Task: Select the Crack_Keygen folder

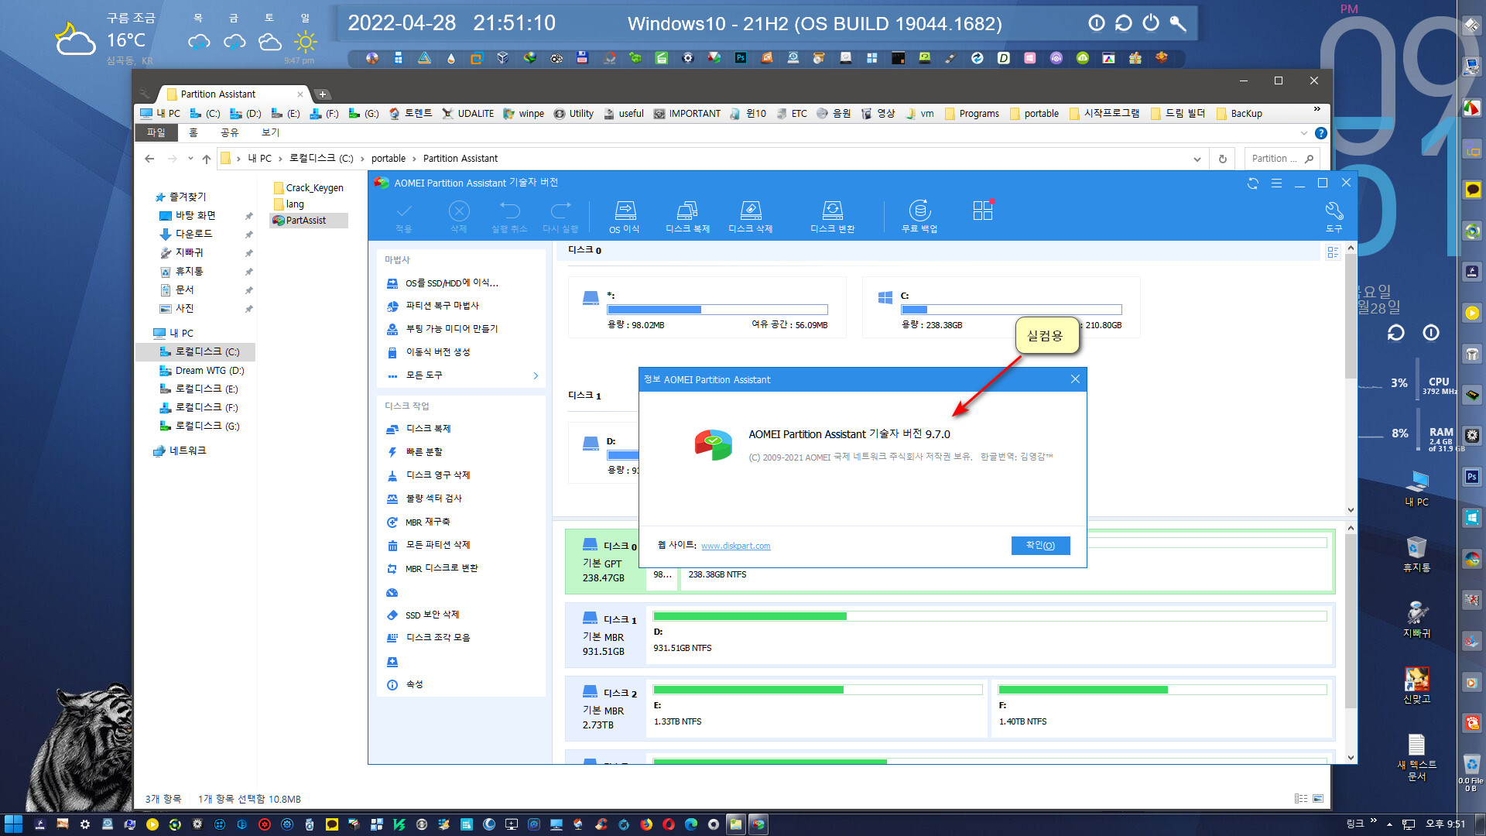Action: click(x=308, y=188)
